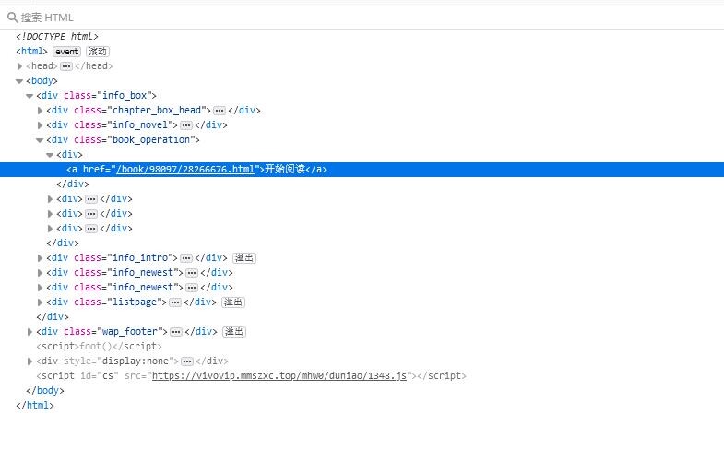The height and width of the screenshot is (450, 724).
Task: Click the ellipsis badge in wap_footer div
Action: pos(175,332)
